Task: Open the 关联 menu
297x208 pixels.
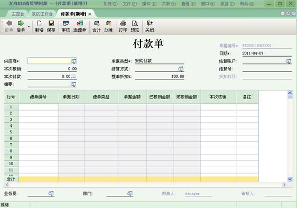Action: [x=169, y=4]
